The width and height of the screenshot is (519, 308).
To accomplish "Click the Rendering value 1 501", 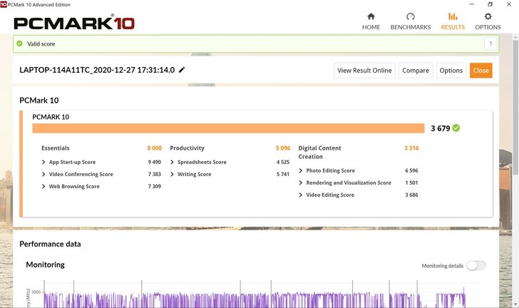I will tap(411, 183).
